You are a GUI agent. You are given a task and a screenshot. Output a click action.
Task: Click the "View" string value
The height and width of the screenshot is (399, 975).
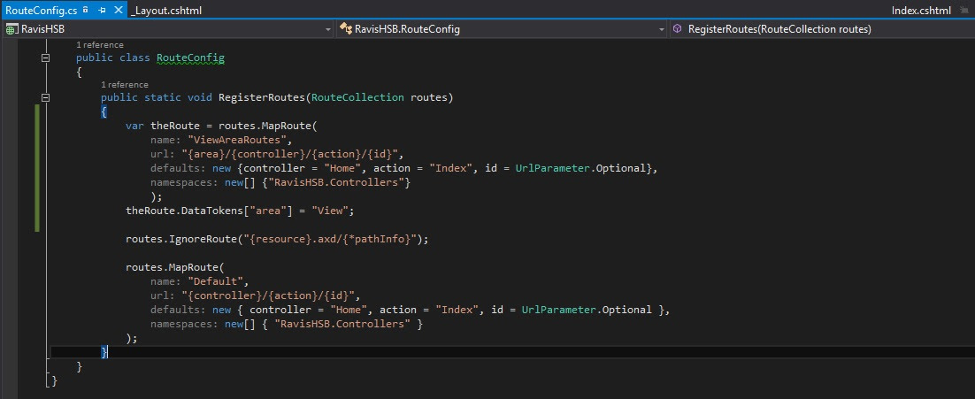tap(329, 211)
